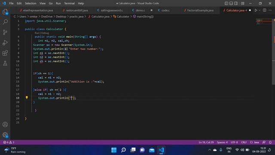Click the feedback icon in status bar
This screenshot has height=155, width=275.
pyautogui.click(x=264, y=143)
